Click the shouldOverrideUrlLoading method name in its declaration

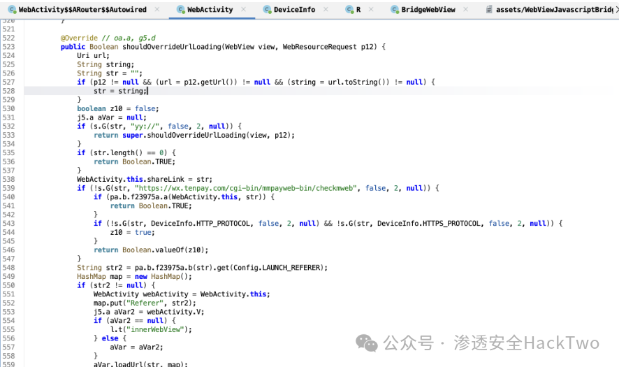tap(172, 47)
